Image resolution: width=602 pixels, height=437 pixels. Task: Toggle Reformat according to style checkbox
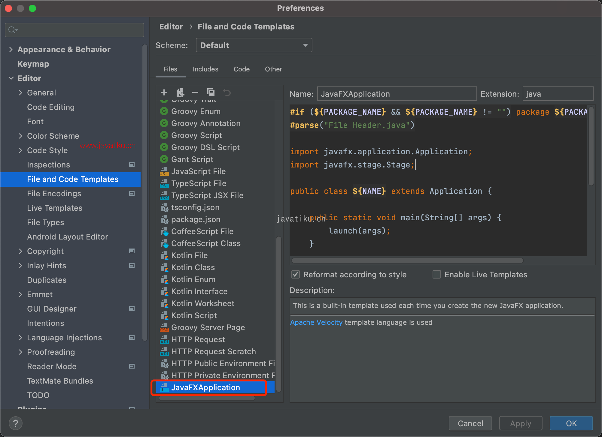[295, 275]
